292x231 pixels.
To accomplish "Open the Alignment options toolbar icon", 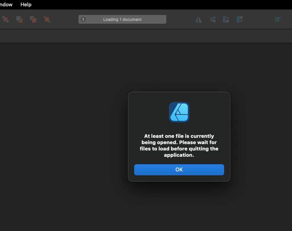I will pos(278,19).
